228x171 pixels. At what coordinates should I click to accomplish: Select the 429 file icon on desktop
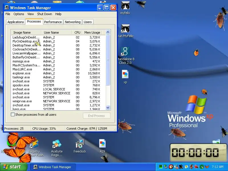point(102,146)
